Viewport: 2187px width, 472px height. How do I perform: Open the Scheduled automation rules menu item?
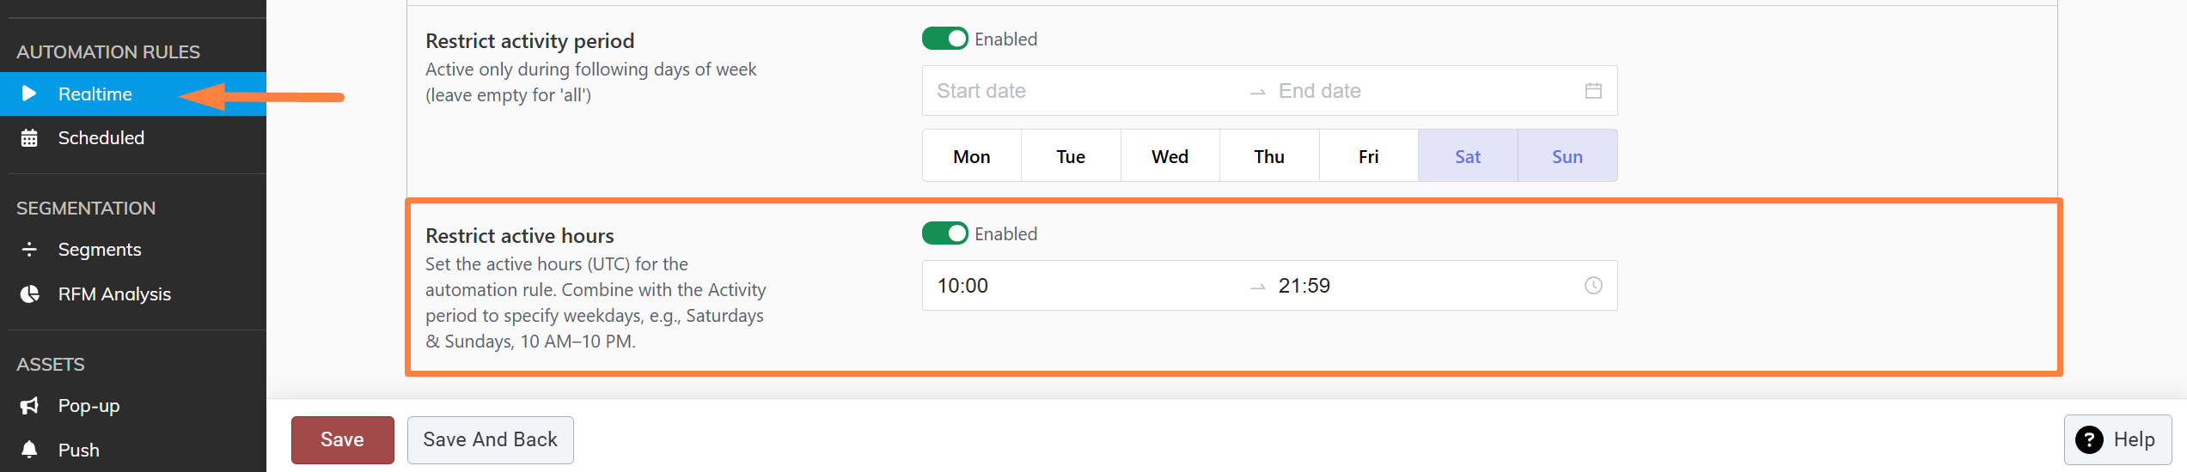[x=101, y=138]
